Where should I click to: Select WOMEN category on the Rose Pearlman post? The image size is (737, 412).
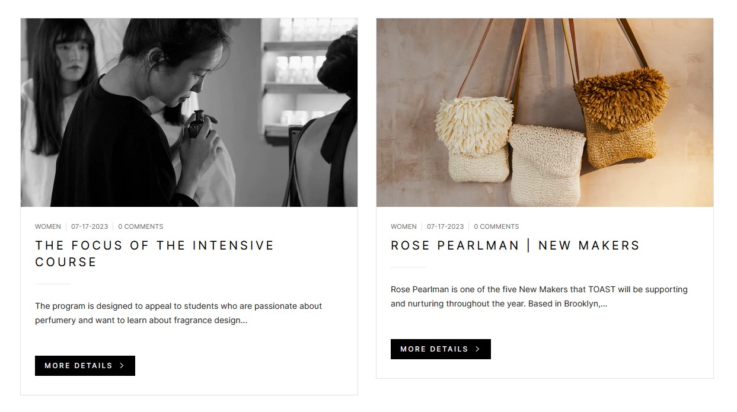(x=404, y=226)
